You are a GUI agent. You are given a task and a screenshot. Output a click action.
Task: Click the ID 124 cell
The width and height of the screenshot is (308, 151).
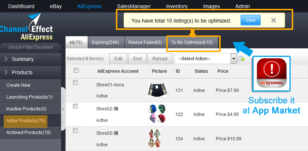(x=179, y=139)
